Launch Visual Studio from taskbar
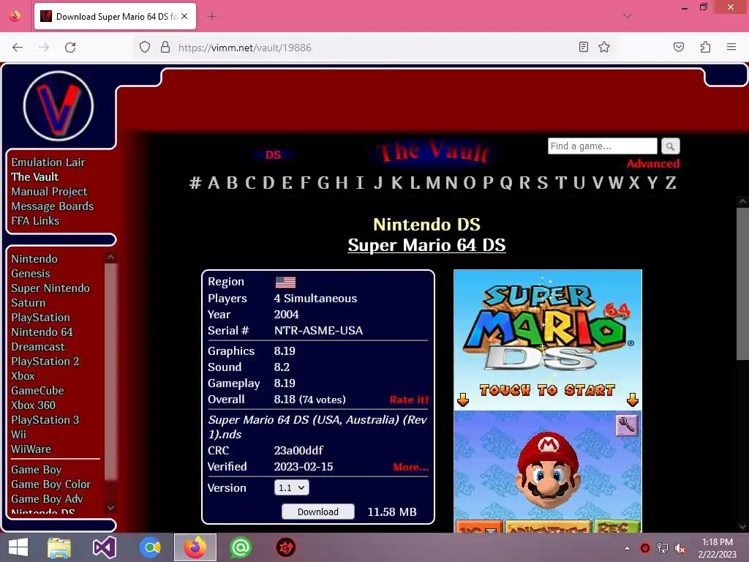749x562 pixels. pyautogui.click(x=105, y=547)
